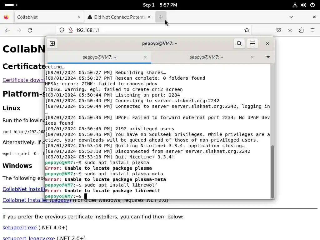The height and width of the screenshot is (240, 320).
Task: Open the Downloads panel
Action: pos(290,30)
